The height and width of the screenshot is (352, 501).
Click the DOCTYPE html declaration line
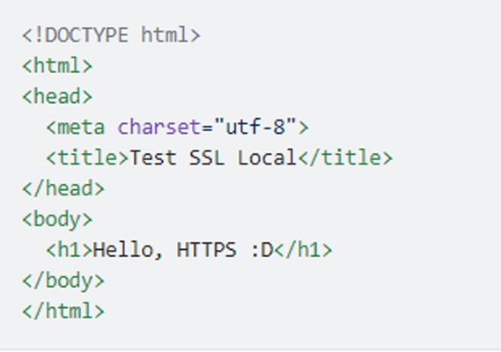(x=111, y=35)
